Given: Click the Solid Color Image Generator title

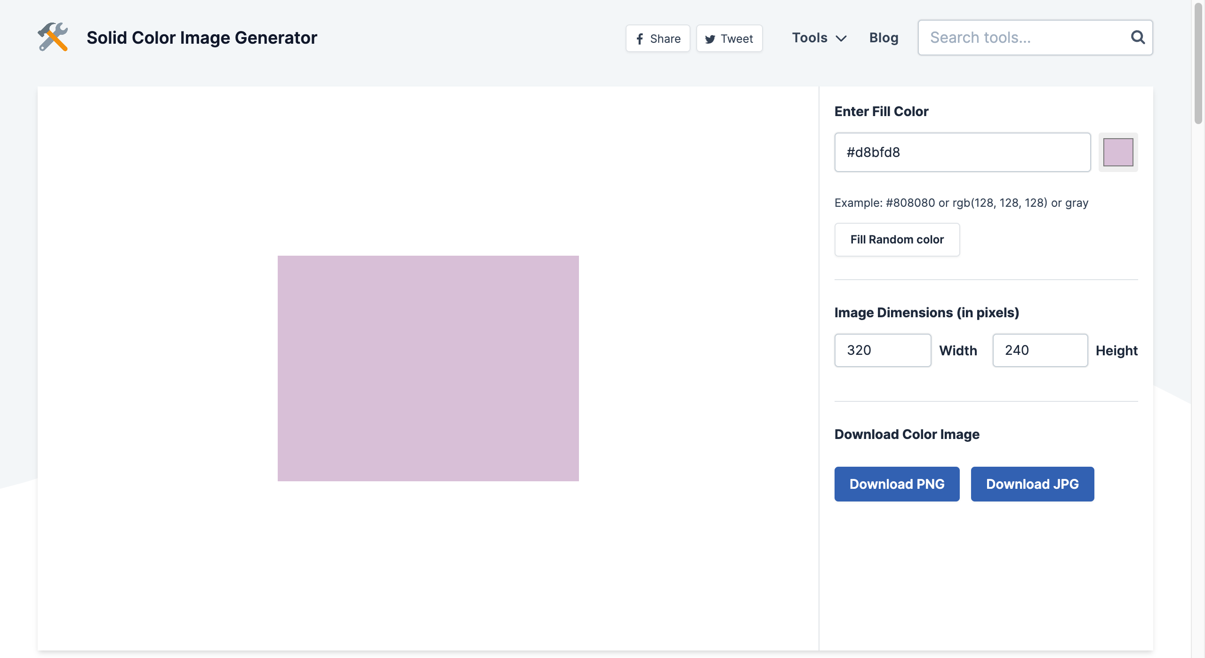Looking at the screenshot, I should coord(201,38).
